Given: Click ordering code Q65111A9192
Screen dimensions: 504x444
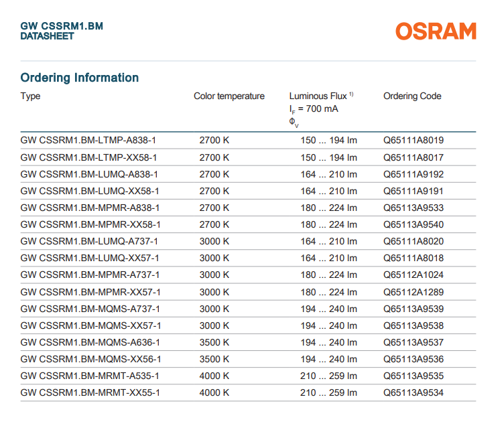Looking at the screenshot, I should [414, 174].
